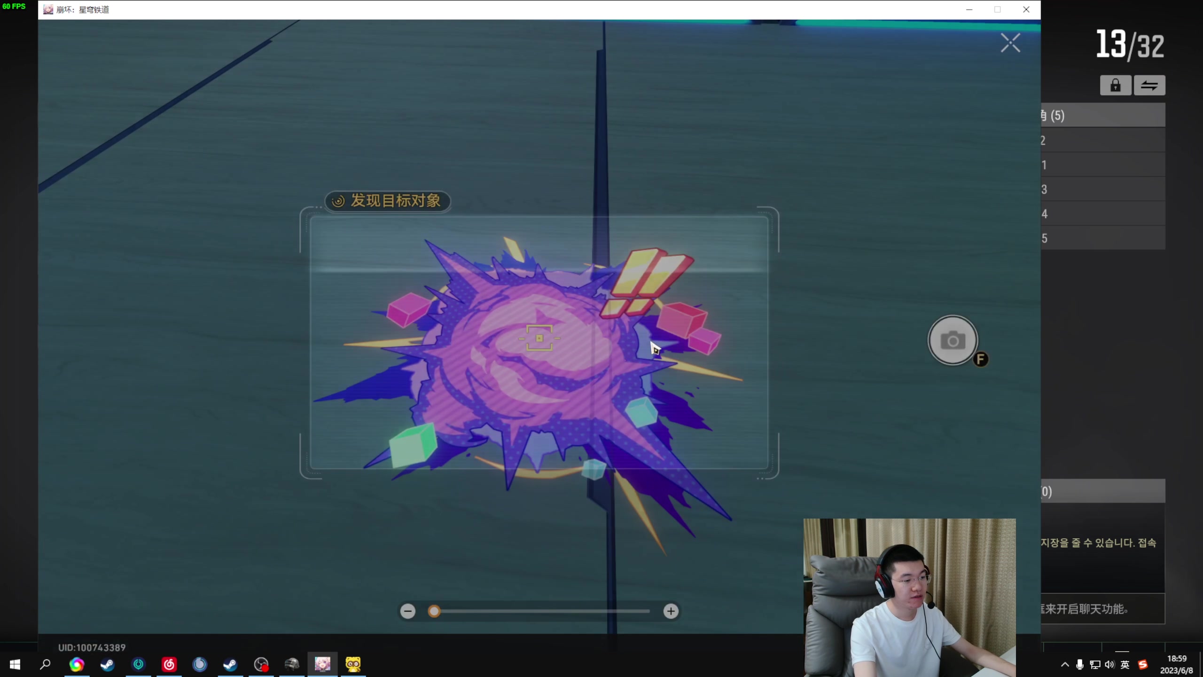The height and width of the screenshot is (677, 1203).
Task: Click the lock button in the lobby panel
Action: click(1115, 85)
